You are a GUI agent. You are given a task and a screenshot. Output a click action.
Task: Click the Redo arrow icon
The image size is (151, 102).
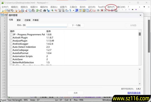pyautogui.click(x=41, y=10)
